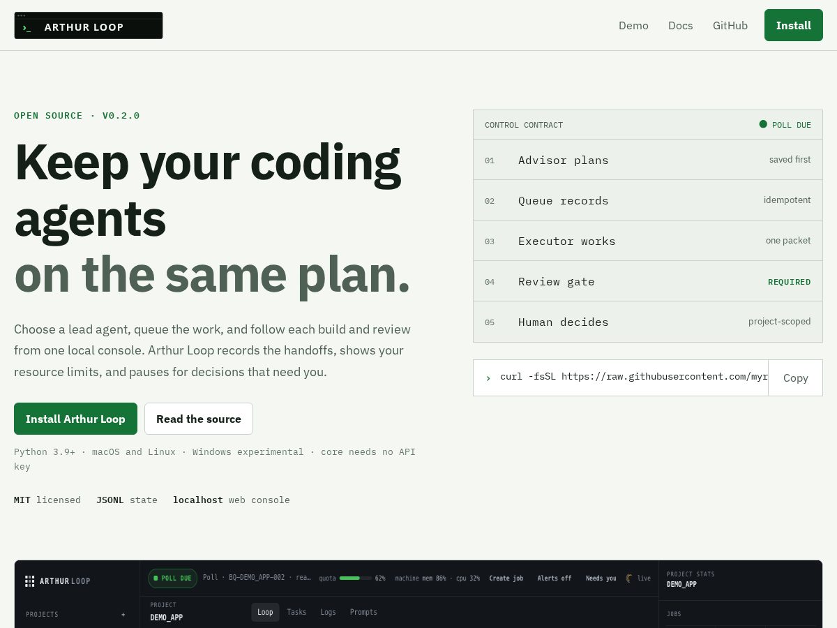The height and width of the screenshot is (628, 837).
Task: Click the idempotent label on Queue records
Action: (787, 200)
